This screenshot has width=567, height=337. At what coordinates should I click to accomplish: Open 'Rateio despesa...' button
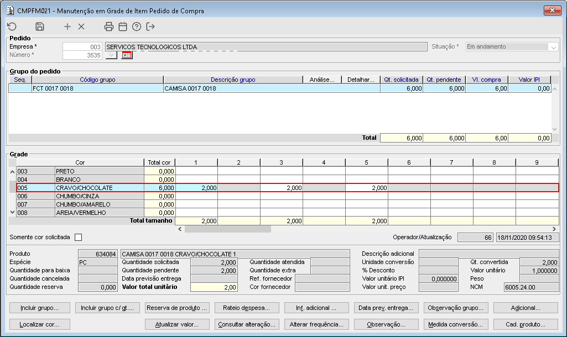[246, 308]
